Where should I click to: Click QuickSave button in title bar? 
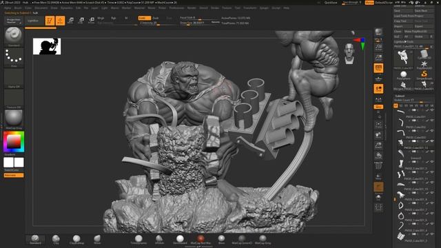(x=331, y=3)
